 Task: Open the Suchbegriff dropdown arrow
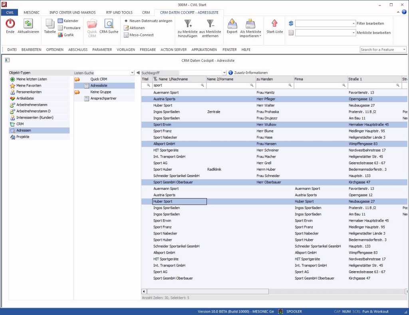pos(224,73)
